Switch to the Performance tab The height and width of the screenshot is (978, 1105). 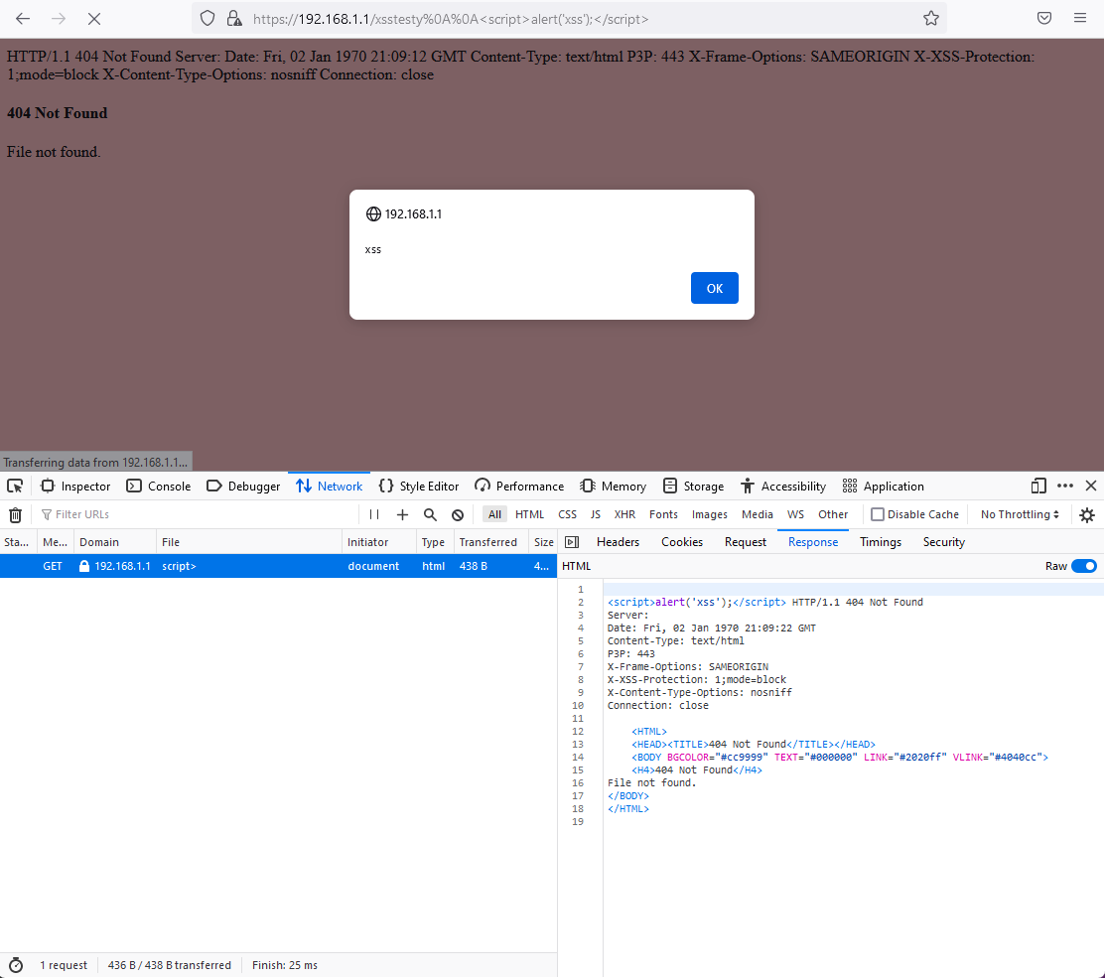(518, 487)
